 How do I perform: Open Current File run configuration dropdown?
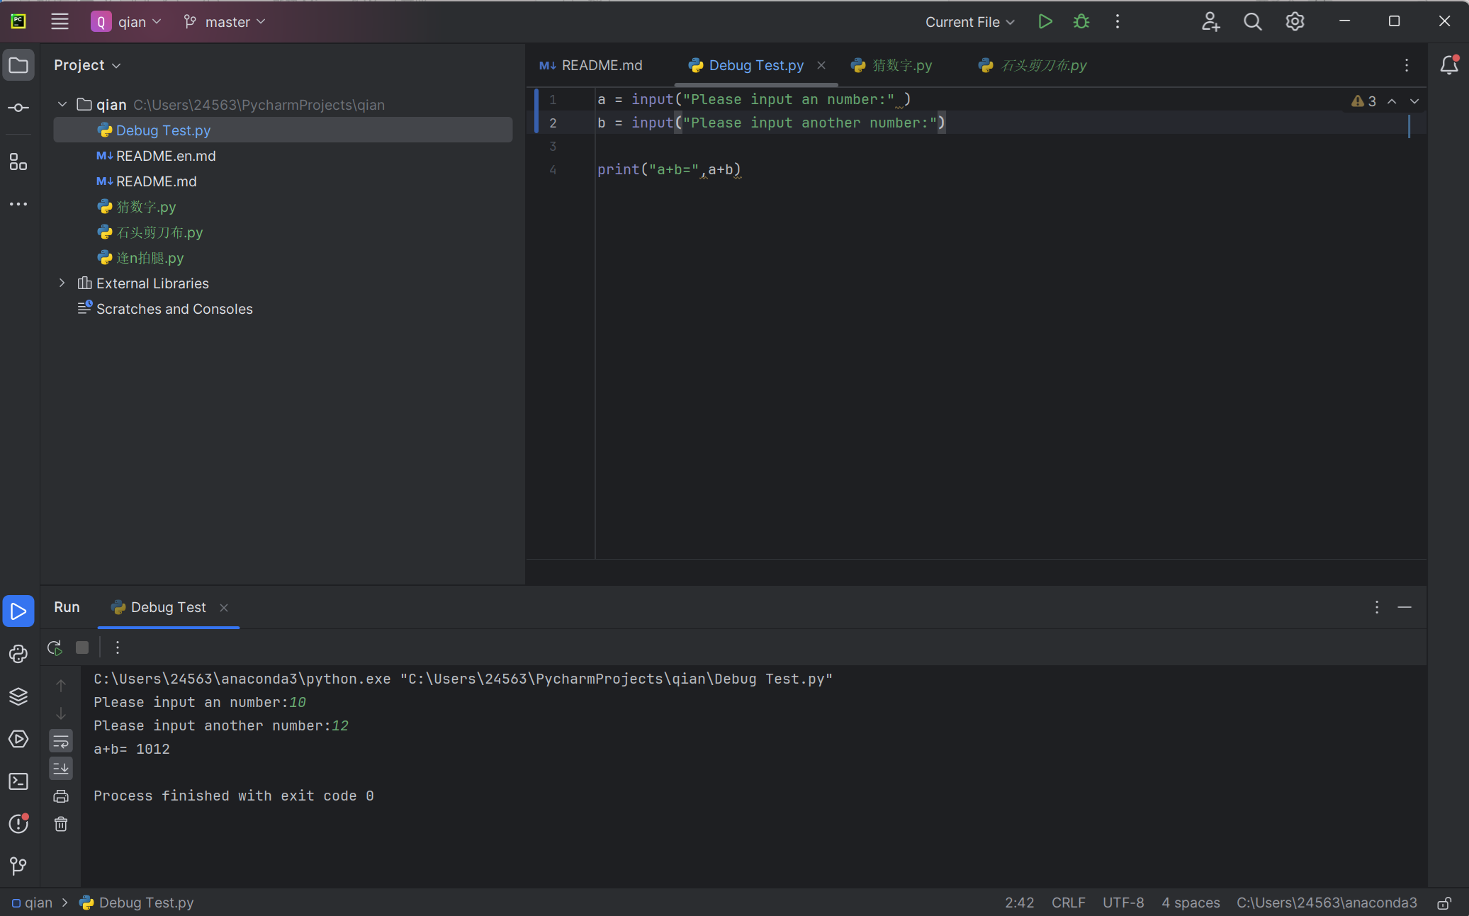click(x=969, y=22)
